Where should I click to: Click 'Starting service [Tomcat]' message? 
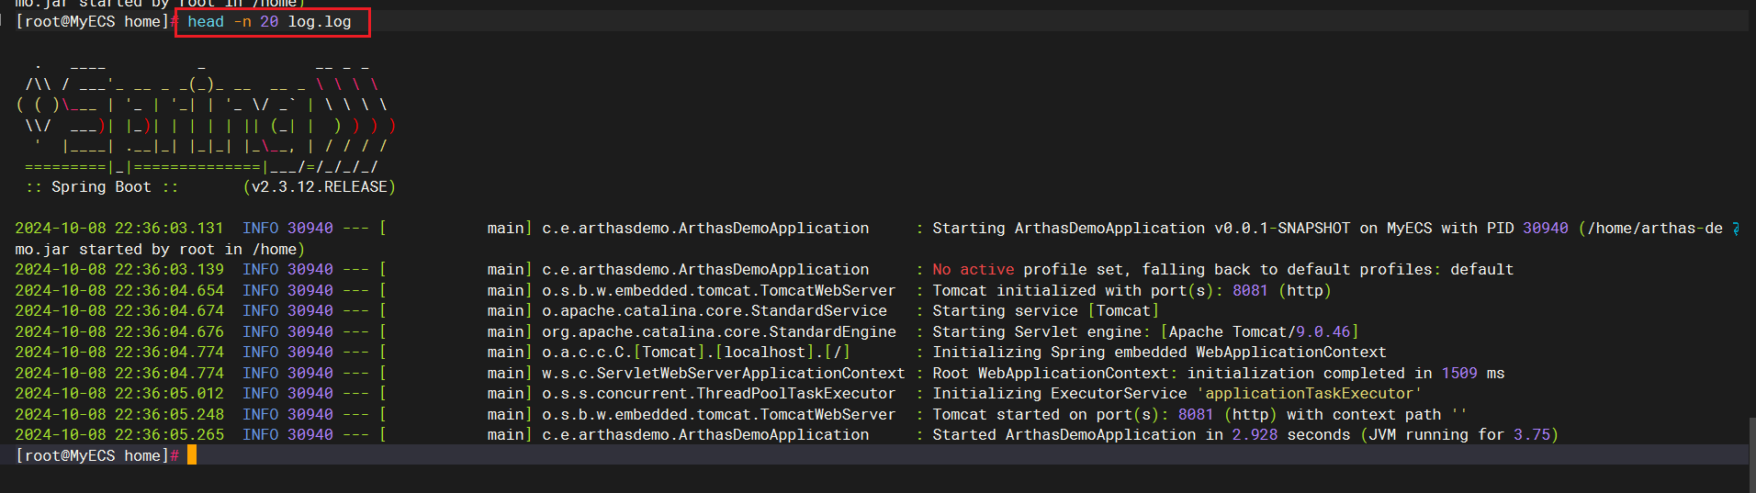tap(1046, 311)
